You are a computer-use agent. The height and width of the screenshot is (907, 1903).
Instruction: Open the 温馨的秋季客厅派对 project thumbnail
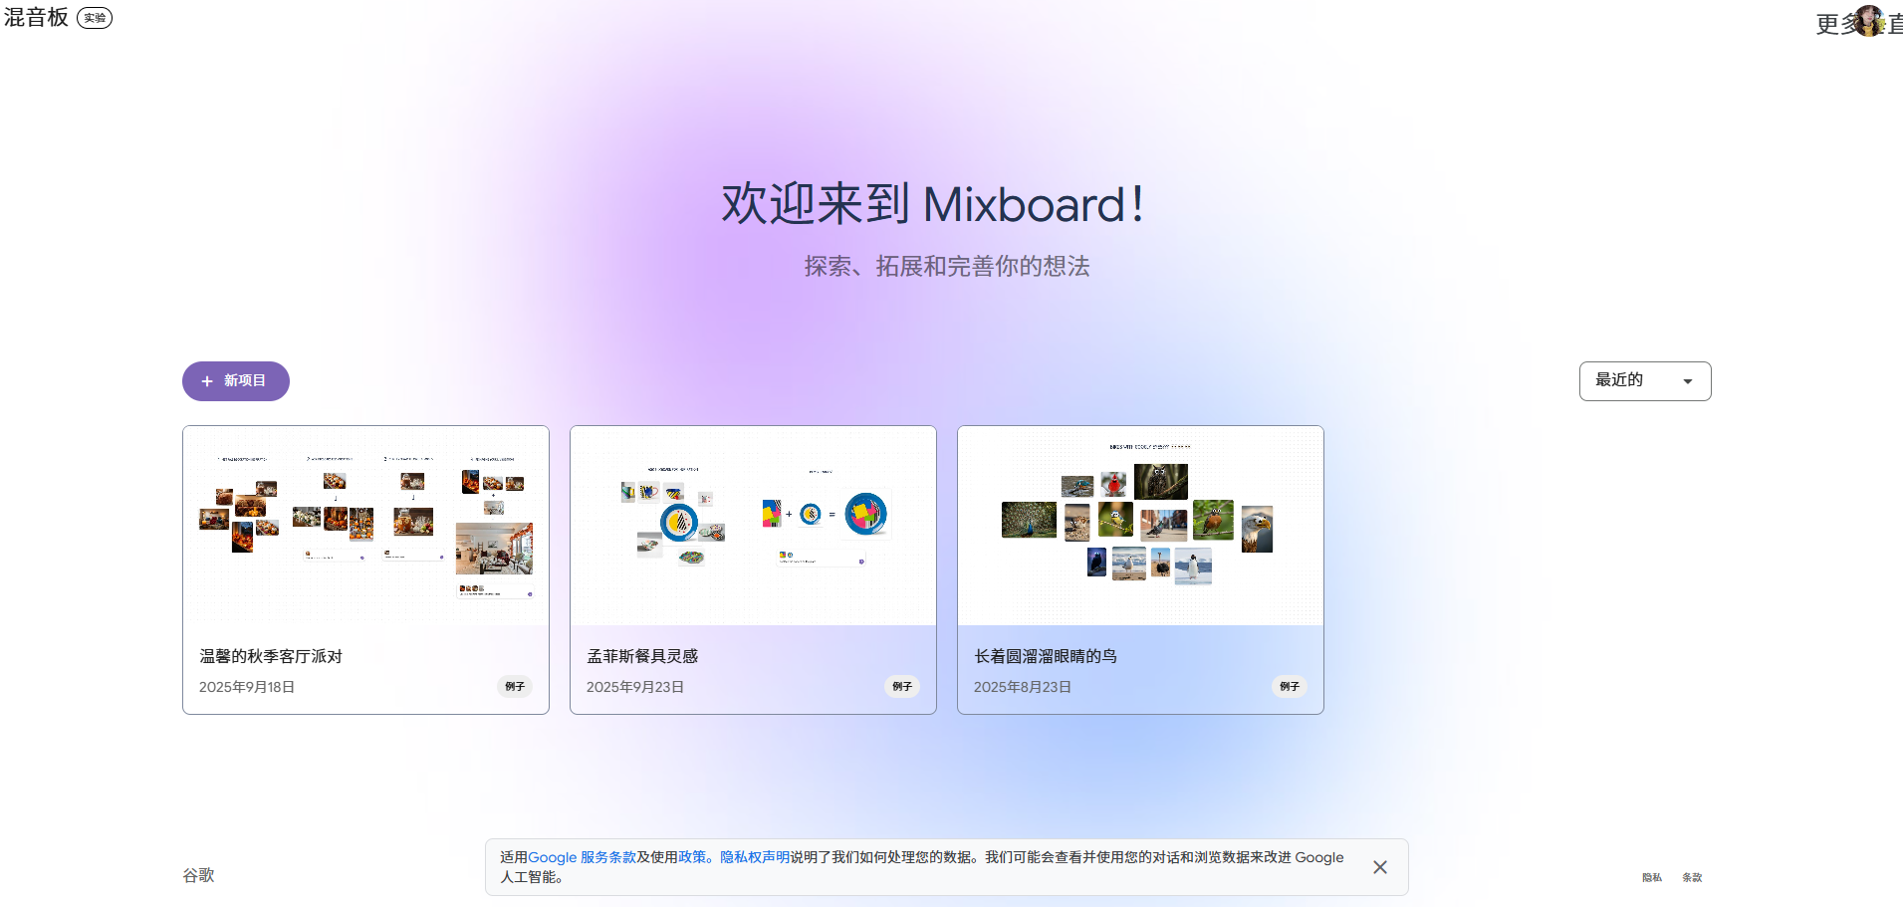pyautogui.click(x=365, y=526)
